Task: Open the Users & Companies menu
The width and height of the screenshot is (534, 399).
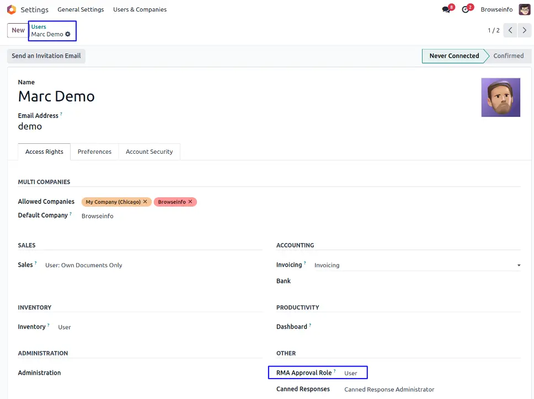Action: point(140,9)
